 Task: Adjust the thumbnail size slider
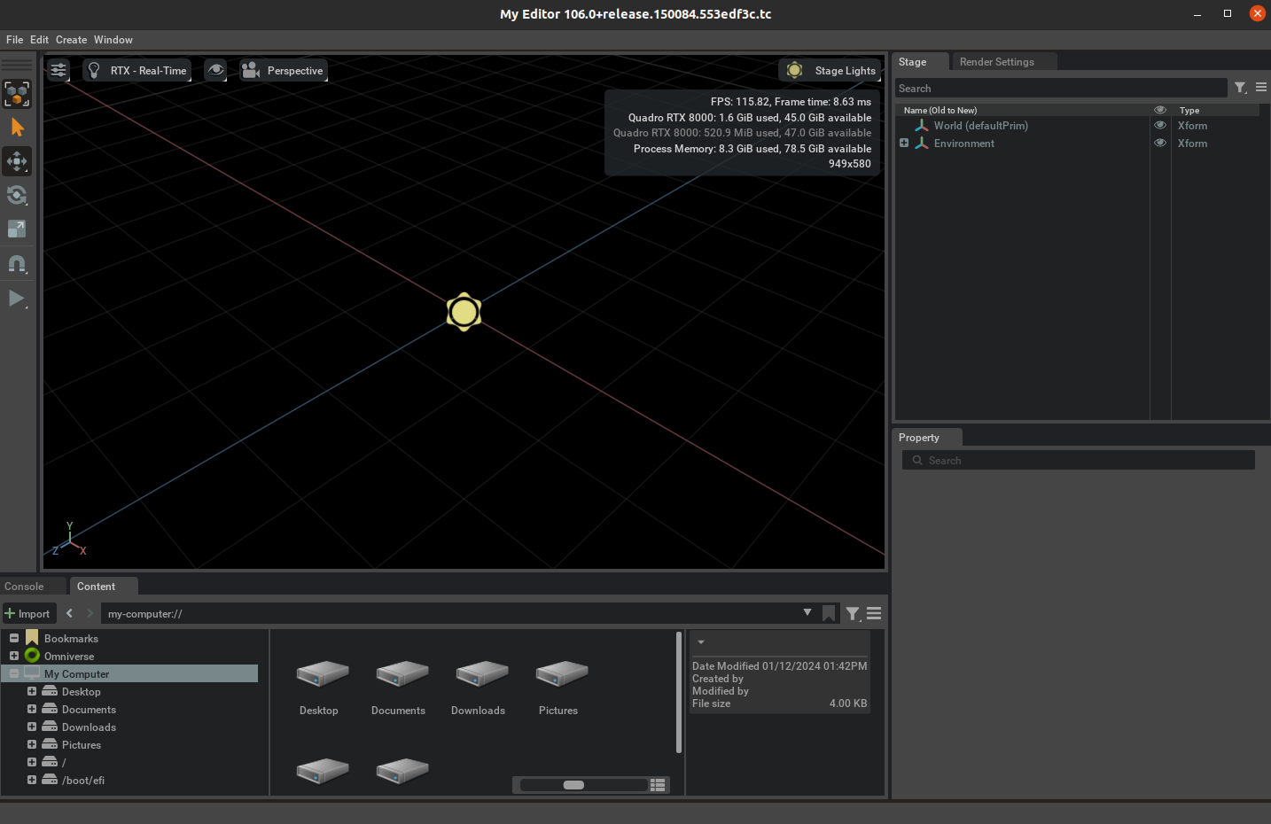click(x=574, y=785)
